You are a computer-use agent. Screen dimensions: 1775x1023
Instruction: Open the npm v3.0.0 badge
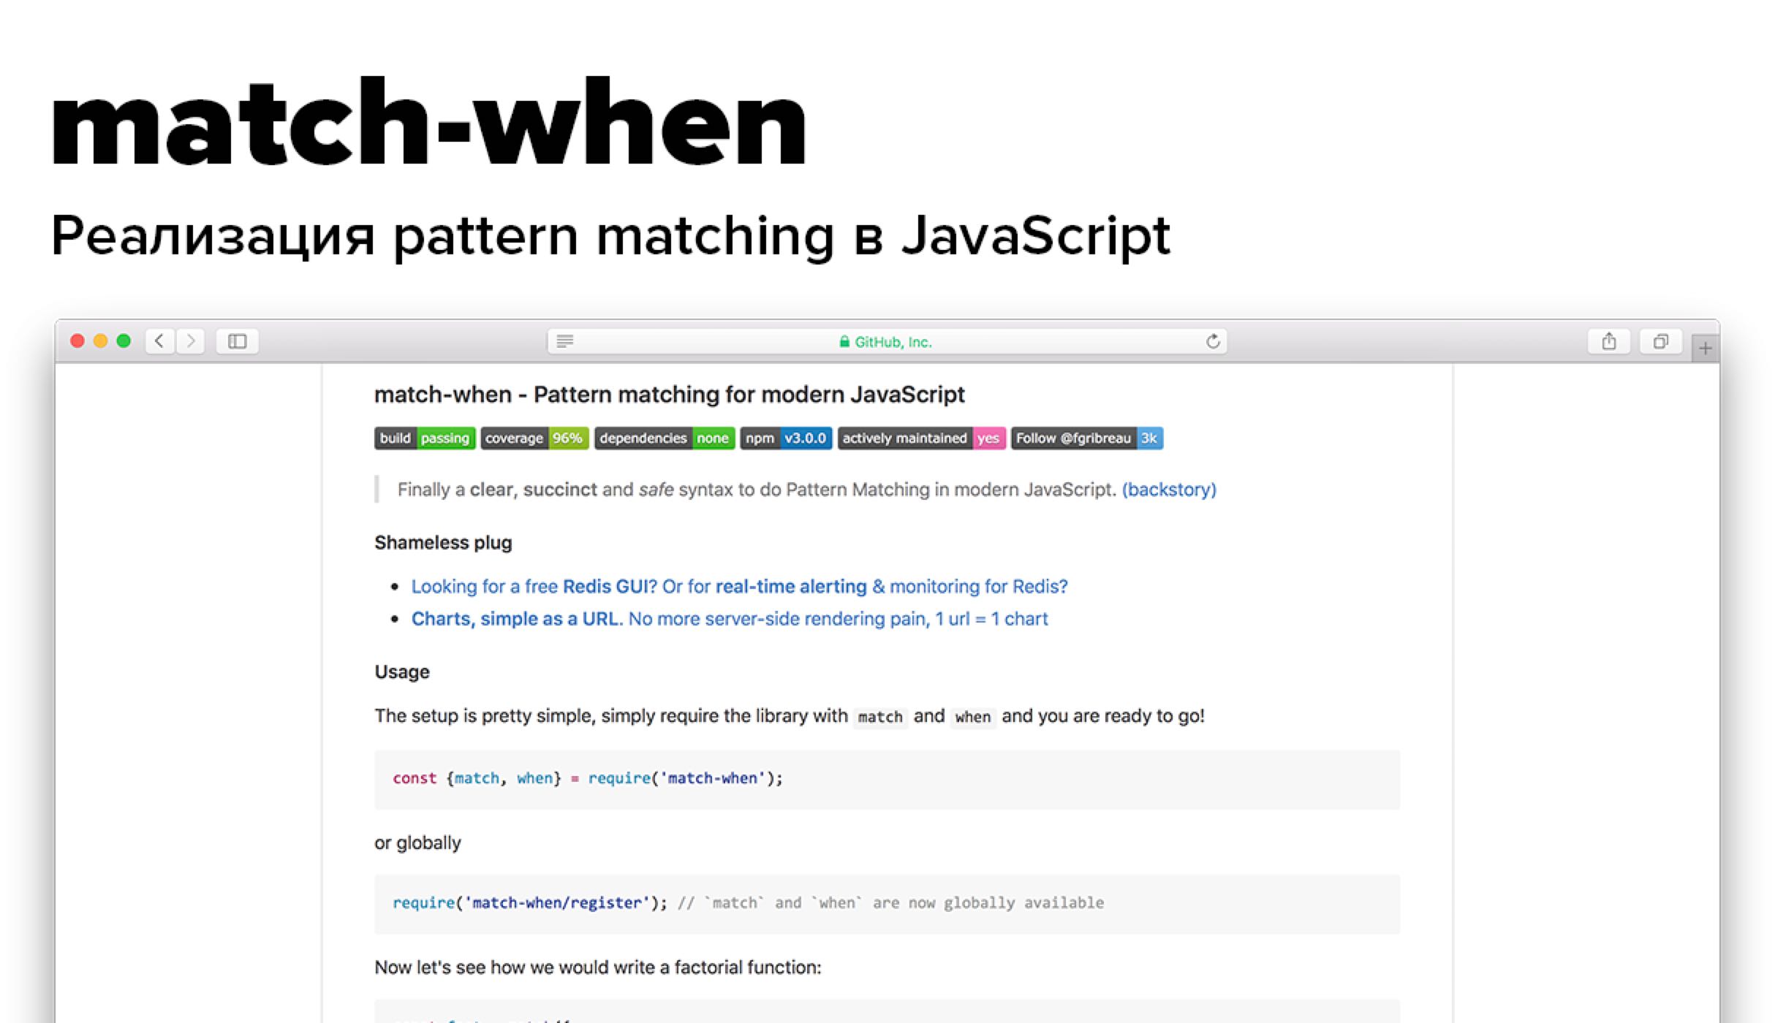[786, 438]
